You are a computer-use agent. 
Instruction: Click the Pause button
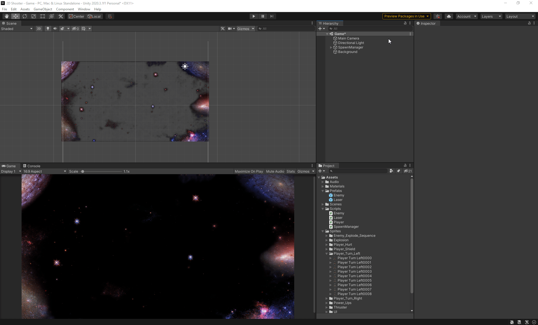(x=263, y=16)
